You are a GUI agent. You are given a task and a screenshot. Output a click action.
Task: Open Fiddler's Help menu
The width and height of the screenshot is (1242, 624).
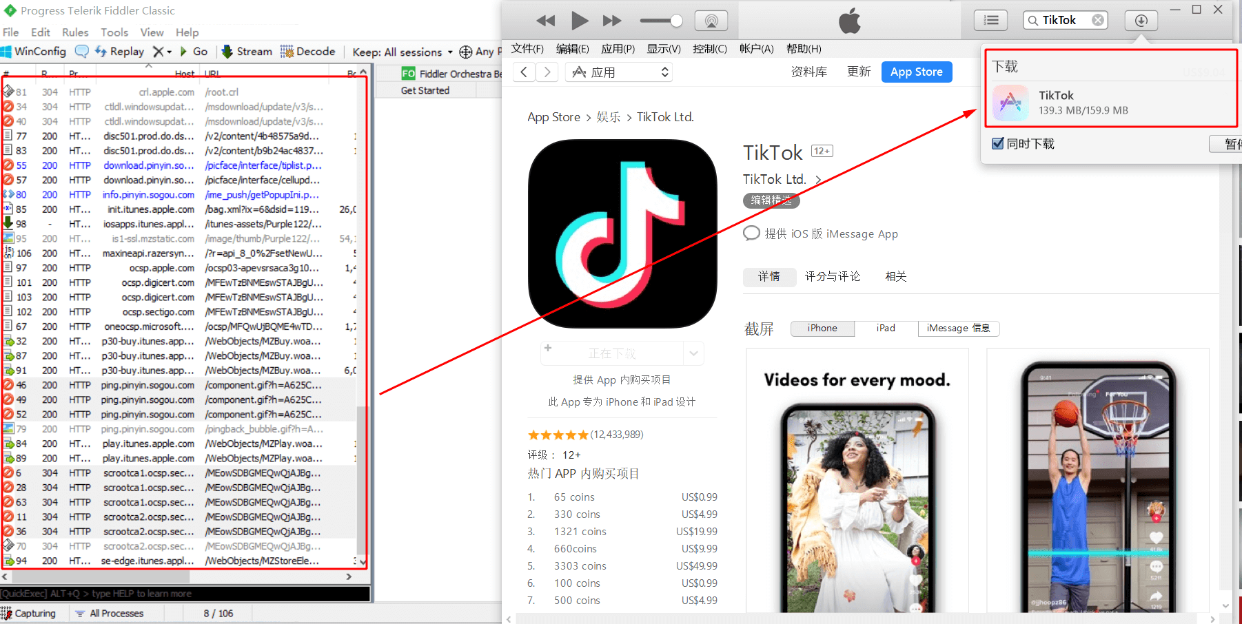click(x=187, y=32)
